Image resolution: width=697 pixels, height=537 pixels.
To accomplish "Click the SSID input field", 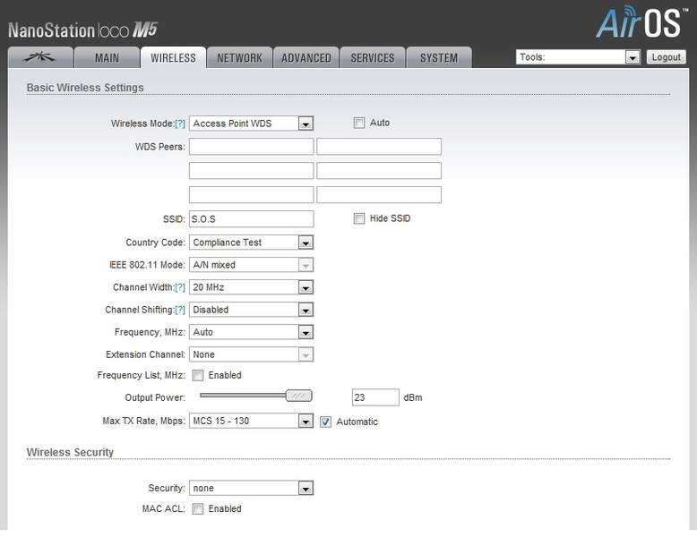I will coord(251,219).
